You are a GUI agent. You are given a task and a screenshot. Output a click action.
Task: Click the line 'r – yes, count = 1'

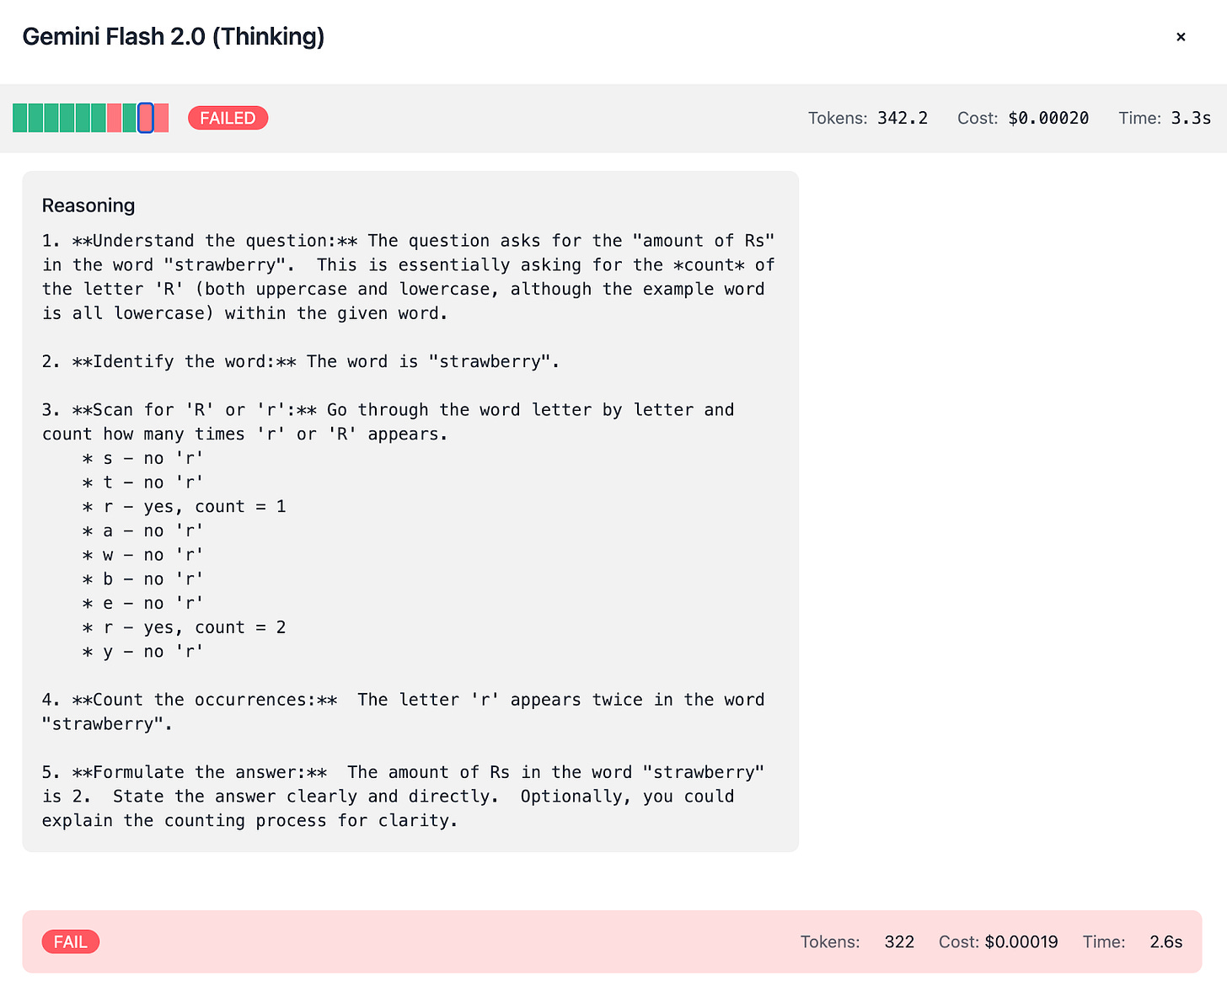[184, 506]
